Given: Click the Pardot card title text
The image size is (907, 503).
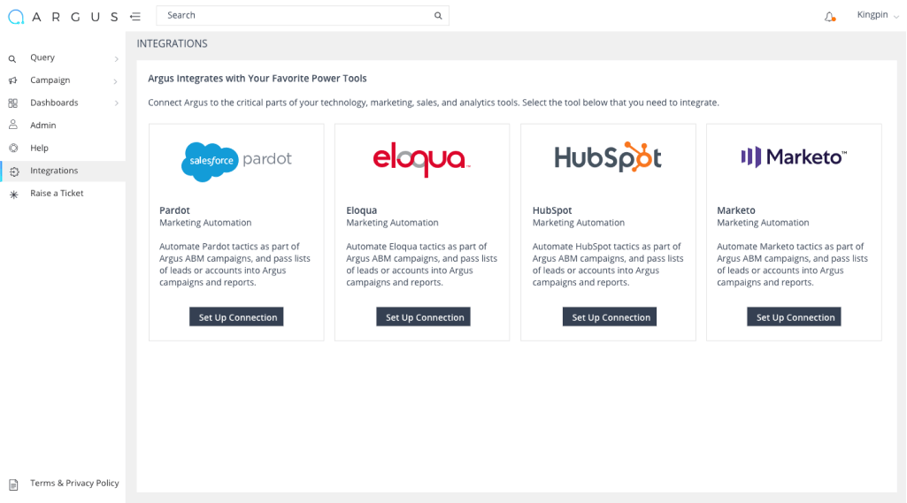Looking at the screenshot, I should pos(174,210).
